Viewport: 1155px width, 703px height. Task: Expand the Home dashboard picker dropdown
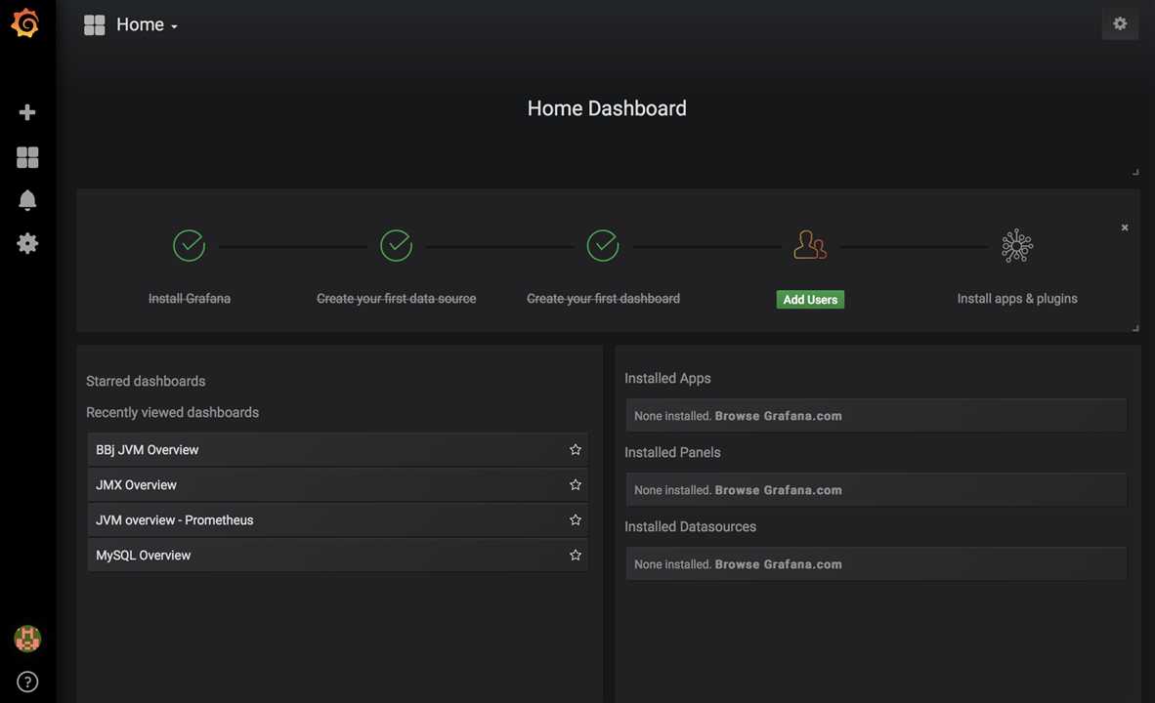[x=147, y=25]
